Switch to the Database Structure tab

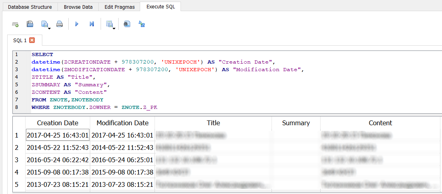(x=30, y=7)
